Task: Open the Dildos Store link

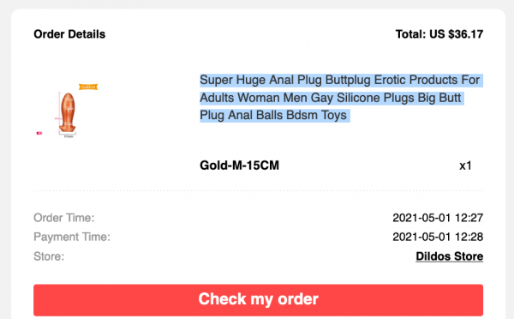Action: click(449, 256)
